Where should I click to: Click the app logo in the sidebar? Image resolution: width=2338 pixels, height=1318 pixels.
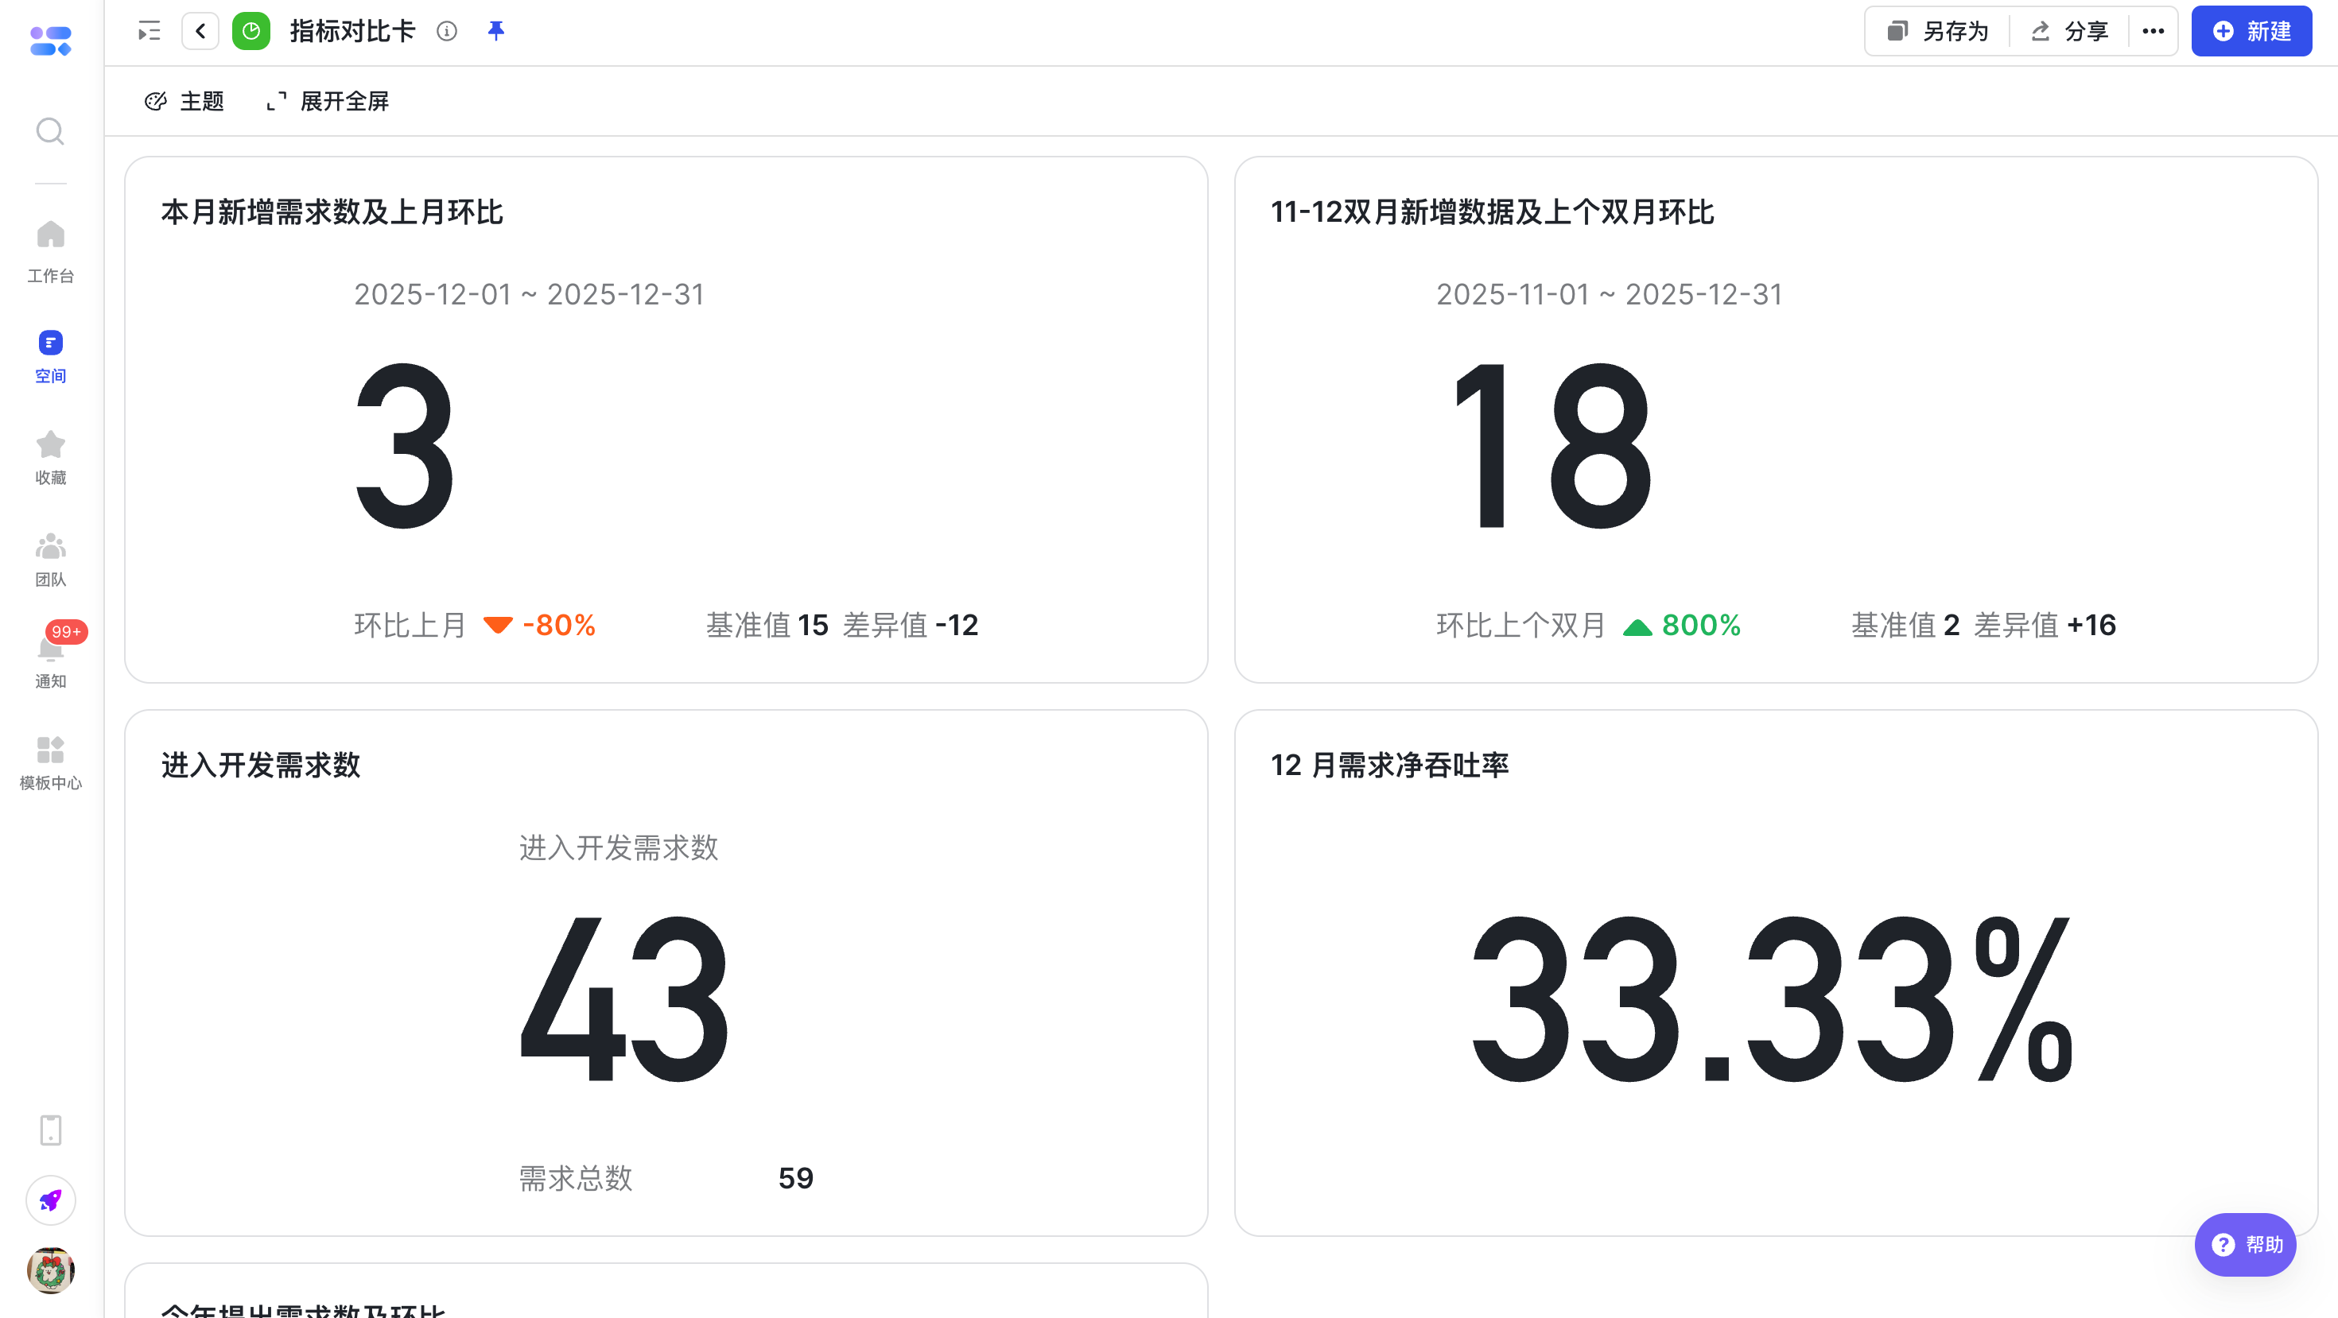51,41
